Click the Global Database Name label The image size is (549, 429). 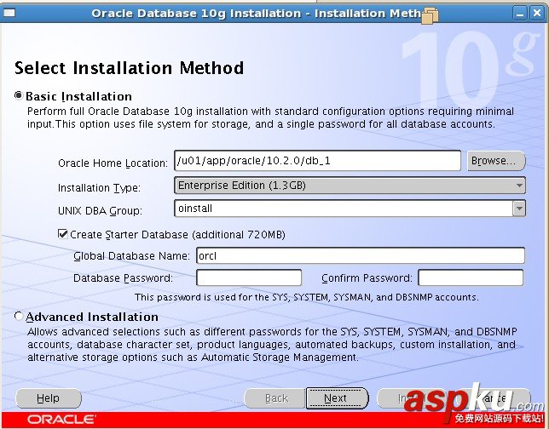coord(131,256)
